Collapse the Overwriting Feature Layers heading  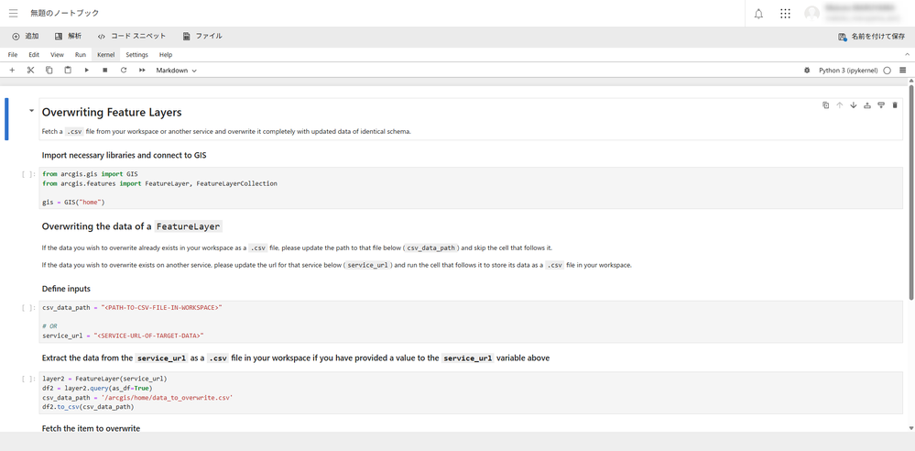click(31, 110)
